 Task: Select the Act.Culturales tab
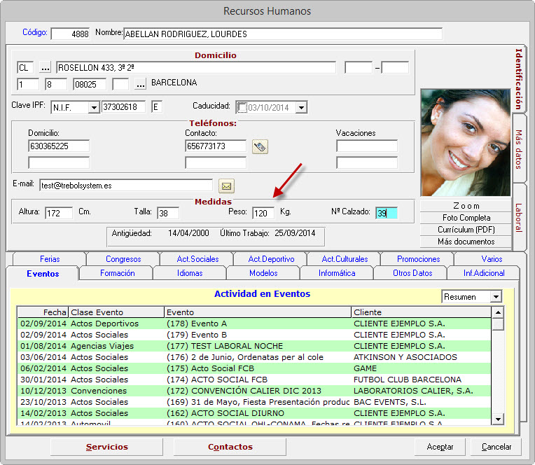coord(345,259)
